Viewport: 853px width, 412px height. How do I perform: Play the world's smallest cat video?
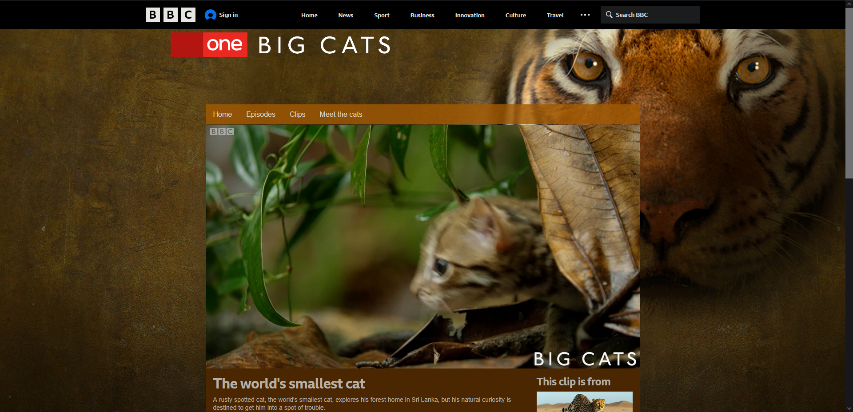(x=423, y=246)
